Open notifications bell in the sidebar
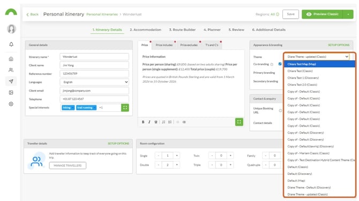 11,44
